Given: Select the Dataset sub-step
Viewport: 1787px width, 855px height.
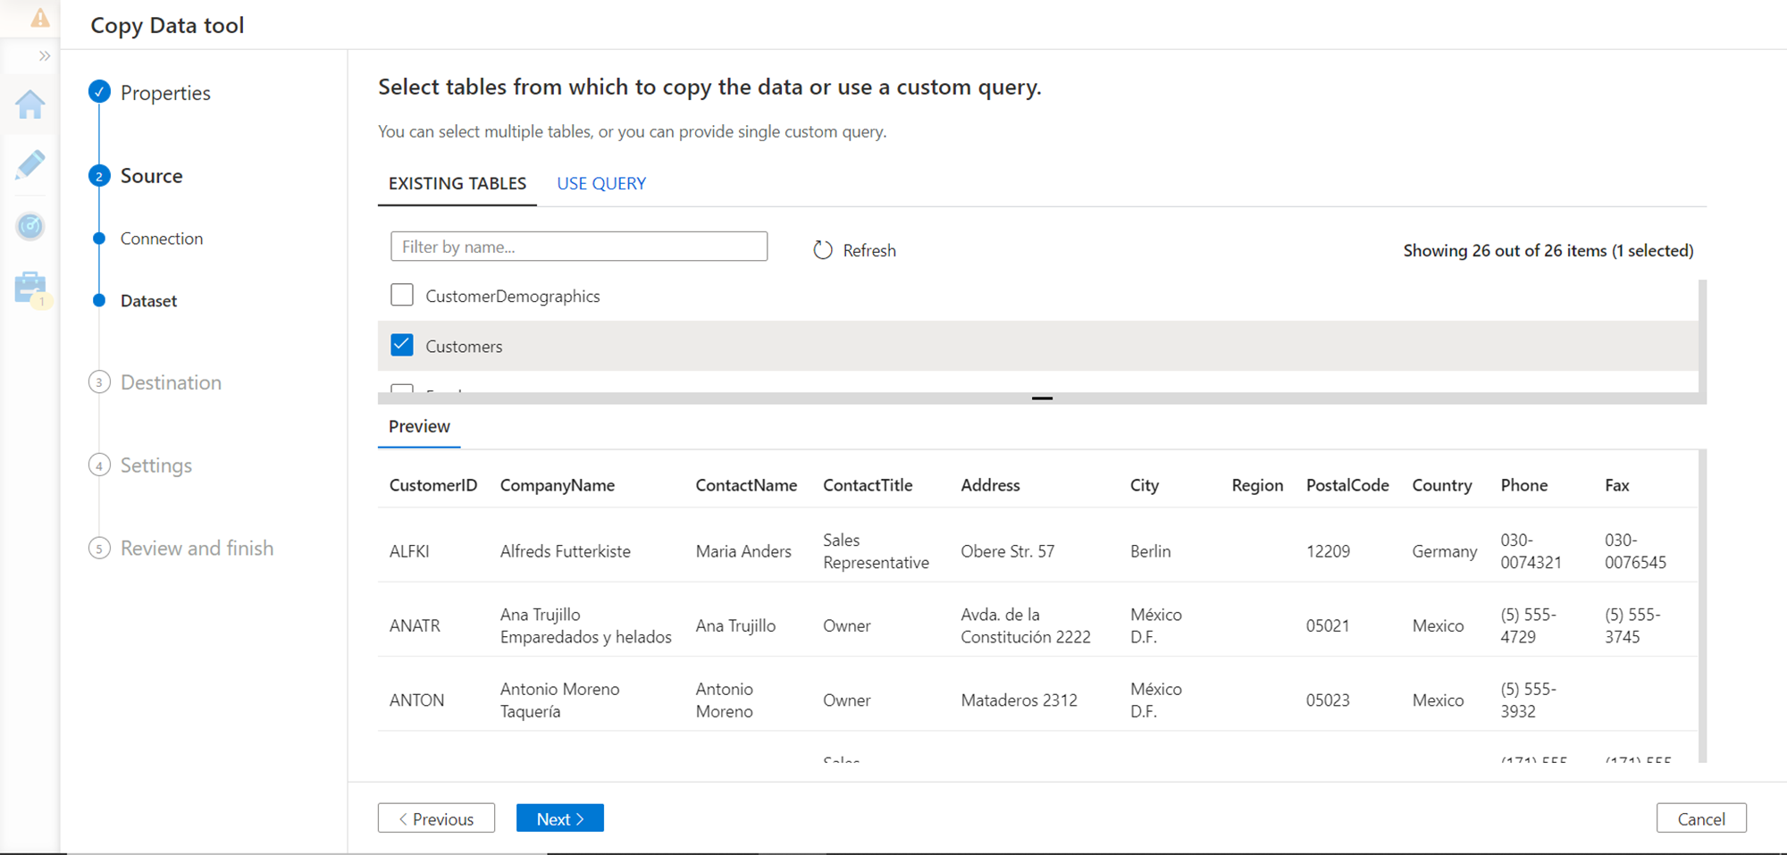Looking at the screenshot, I should tap(148, 301).
